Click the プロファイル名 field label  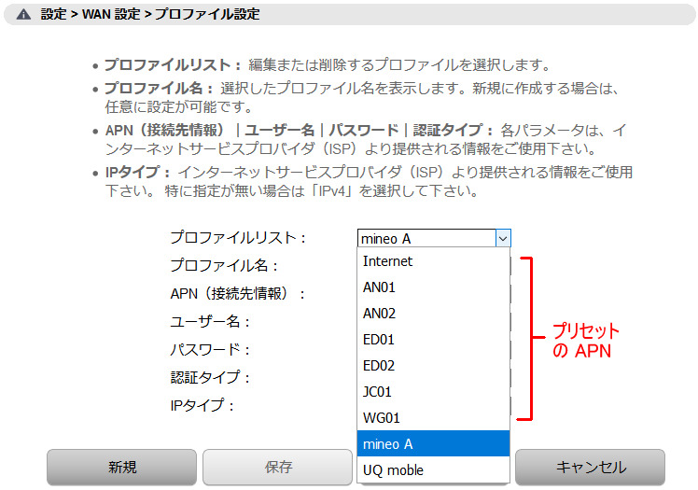[224, 266]
